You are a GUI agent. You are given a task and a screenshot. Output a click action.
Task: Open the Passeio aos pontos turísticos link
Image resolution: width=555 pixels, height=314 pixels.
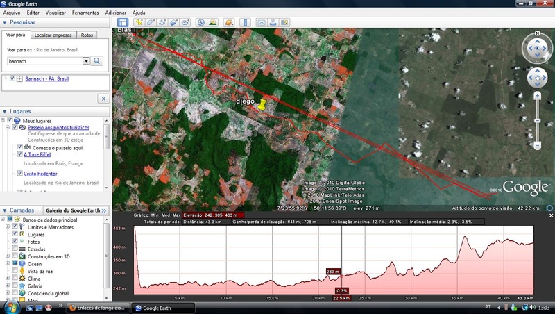[58, 127]
